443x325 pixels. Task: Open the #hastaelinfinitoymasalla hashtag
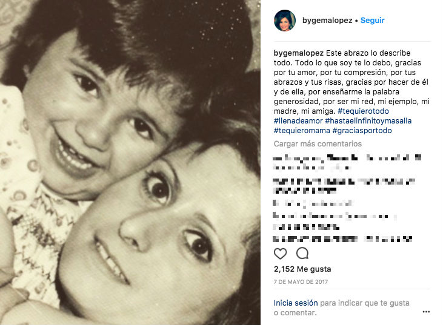point(368,121)
